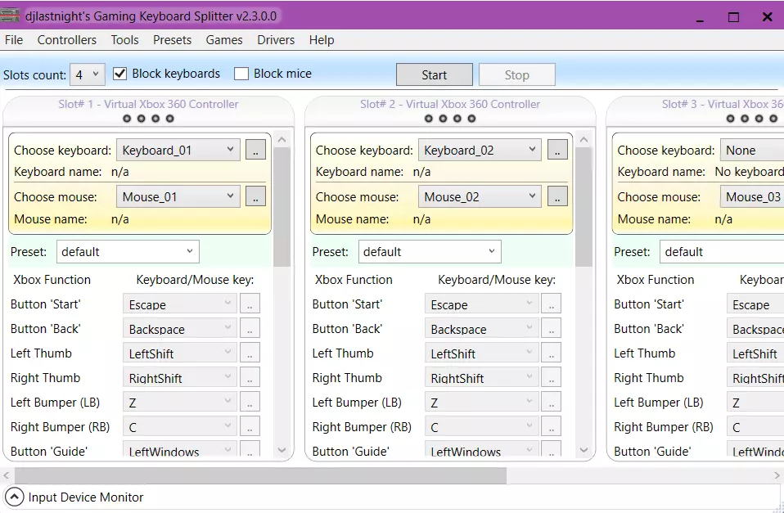Click Slot 2 mouse detect '..' button
The image size is (784, 513).
(557, 196)
